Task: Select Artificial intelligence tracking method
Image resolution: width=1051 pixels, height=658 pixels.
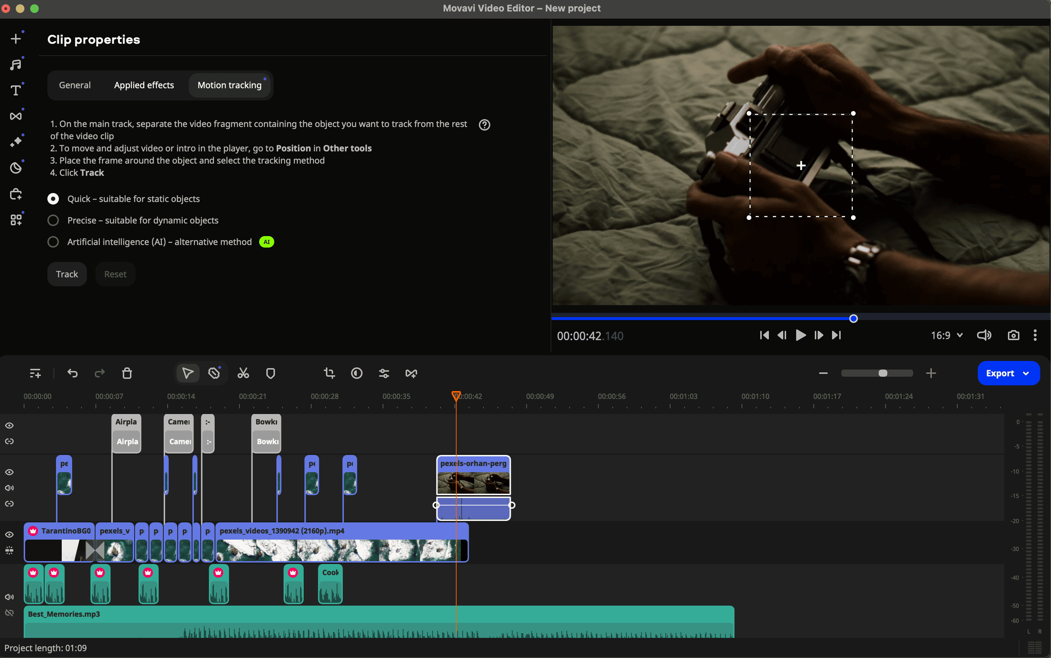Action: [53, 242]
